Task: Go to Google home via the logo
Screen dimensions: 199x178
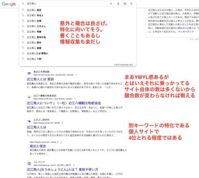Action: tap(9, 4)
